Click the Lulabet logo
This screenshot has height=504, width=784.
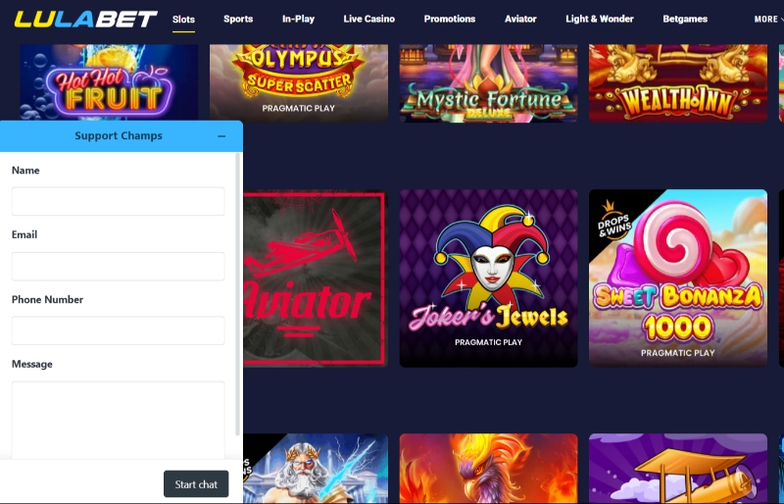tap(85, 19)
